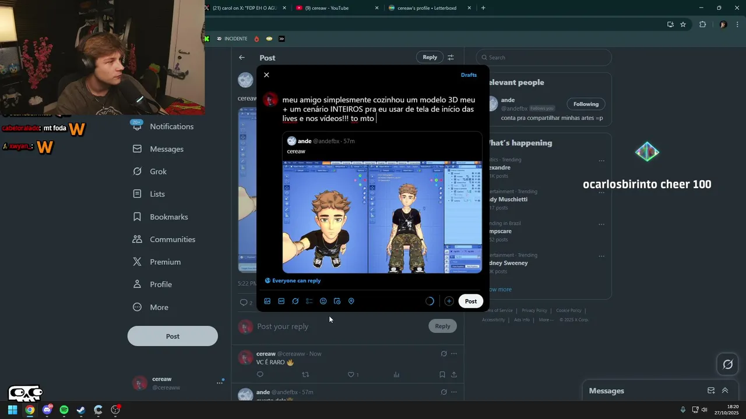Reply to cereaw's 'VC É RARO' comment
This screenshot has width=746, height=419.
coord(261,375)
